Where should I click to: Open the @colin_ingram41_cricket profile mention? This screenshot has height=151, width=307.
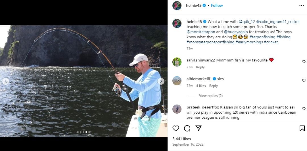point(278,22)
